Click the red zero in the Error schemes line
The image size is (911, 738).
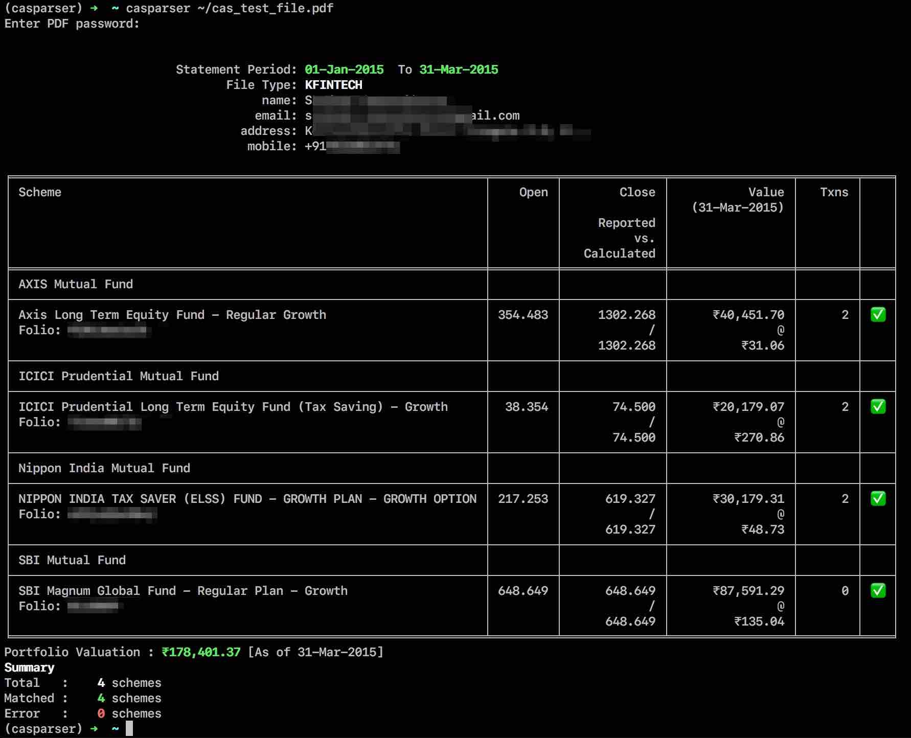(101, 713)
